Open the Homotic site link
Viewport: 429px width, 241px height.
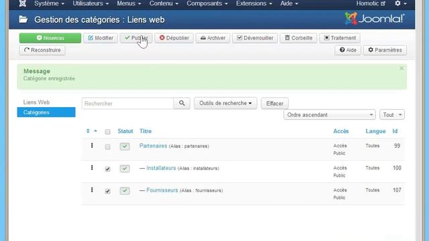pos(371,3)
